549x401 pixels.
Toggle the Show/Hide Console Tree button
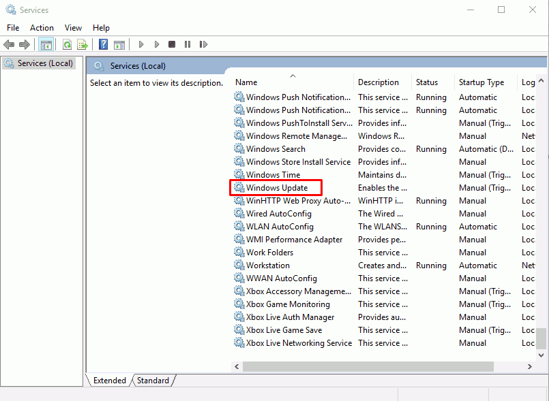[46, 44]
